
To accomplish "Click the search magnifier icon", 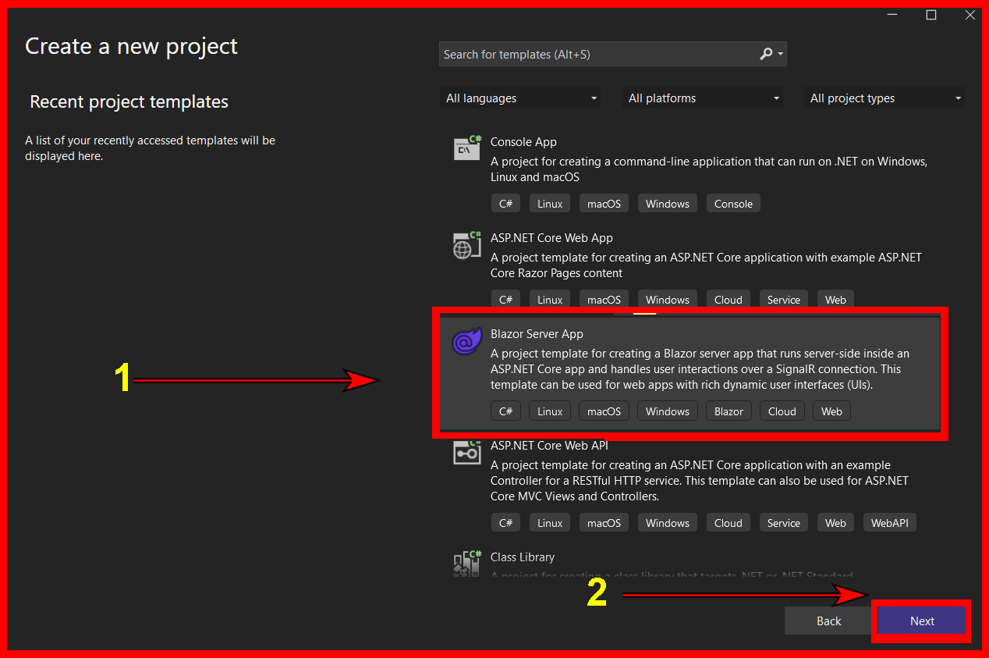I will coord(765,54).
